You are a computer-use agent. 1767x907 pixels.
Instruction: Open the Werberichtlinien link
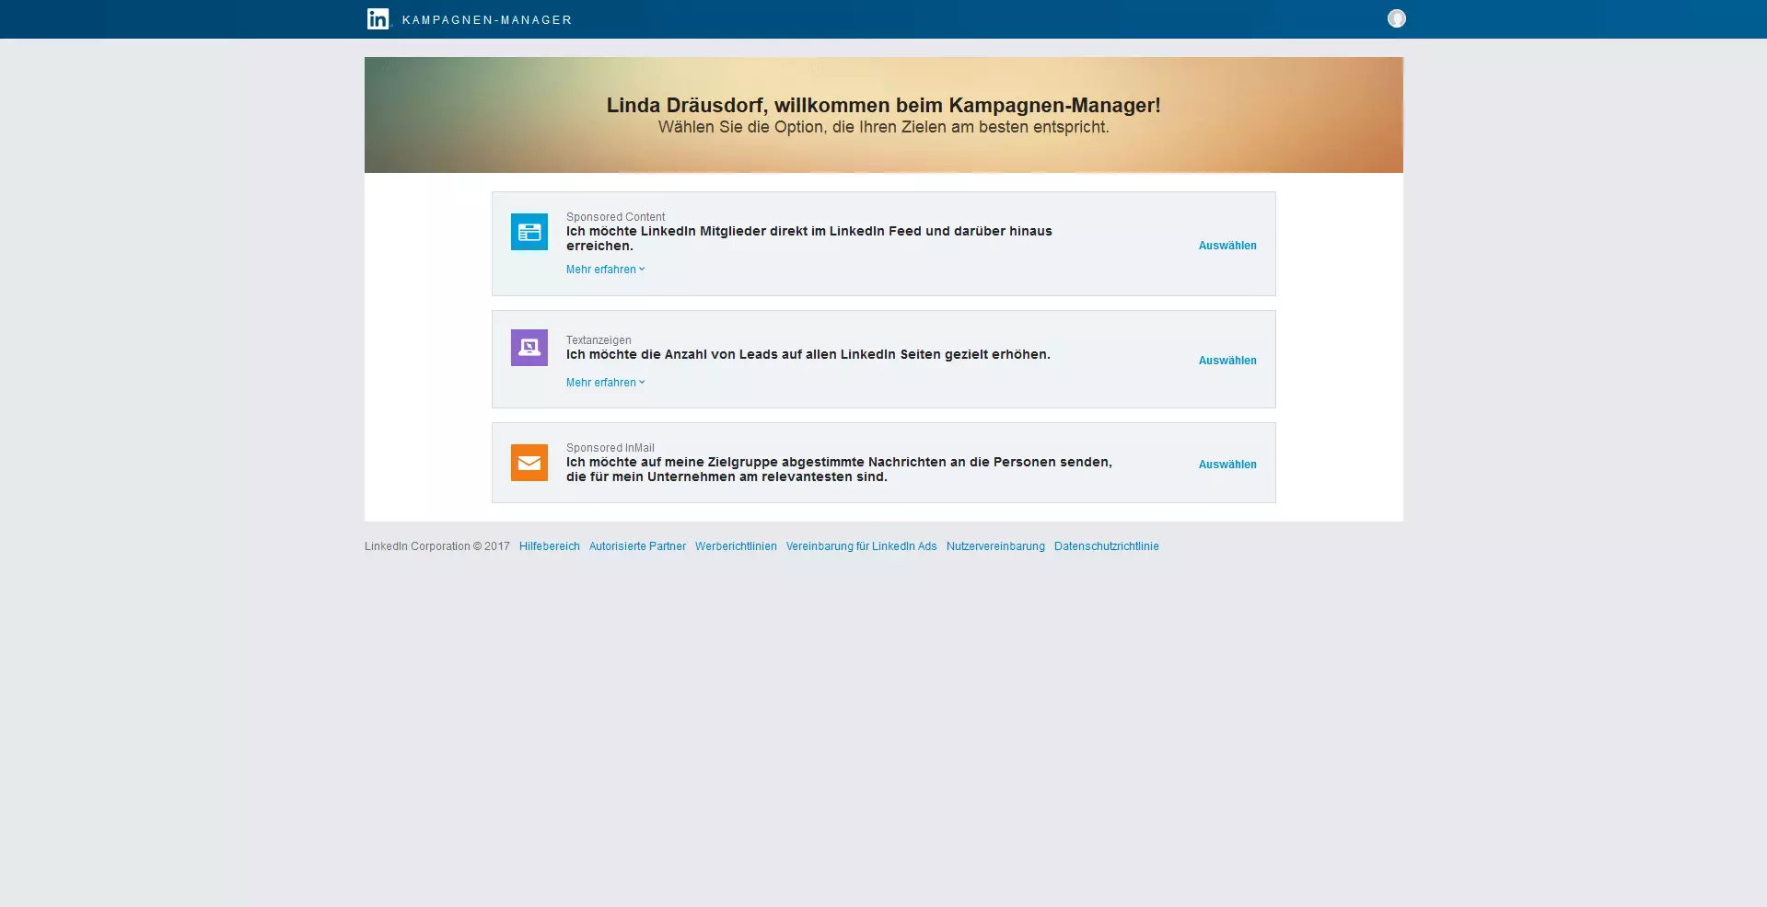tap(736, 546)
